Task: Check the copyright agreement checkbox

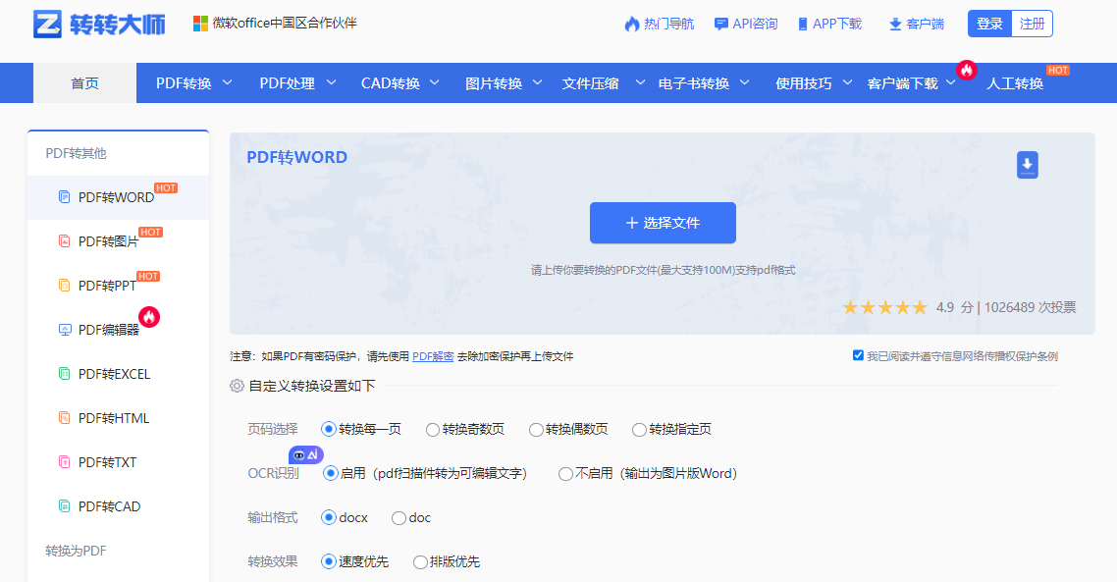Action: coord(858,355)
